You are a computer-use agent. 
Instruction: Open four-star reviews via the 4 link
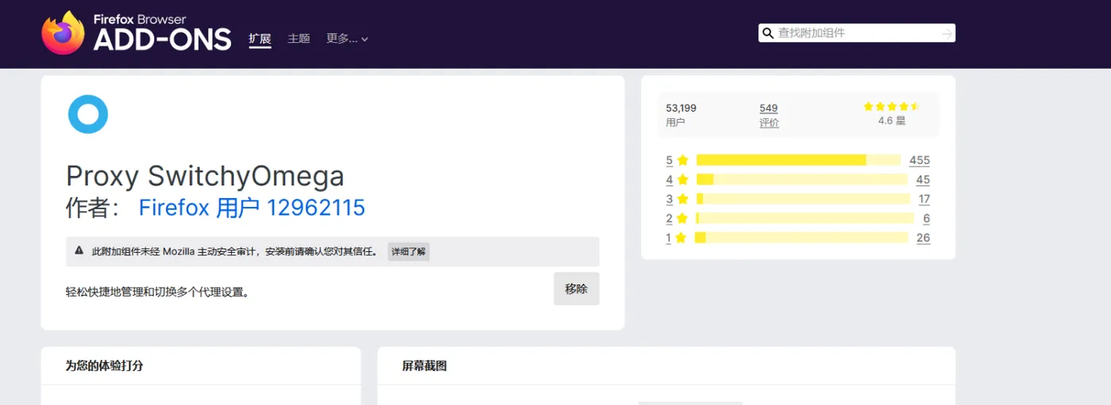(669, 180)
